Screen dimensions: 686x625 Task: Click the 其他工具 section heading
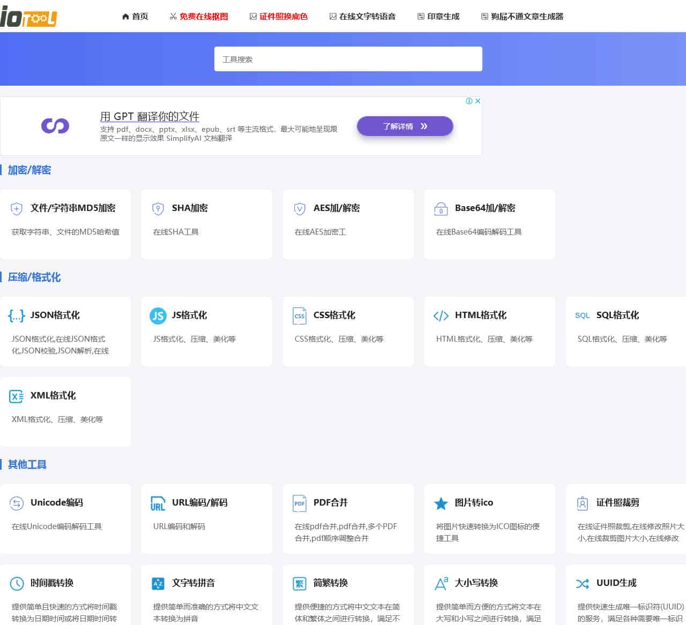(x=27, y=465)
